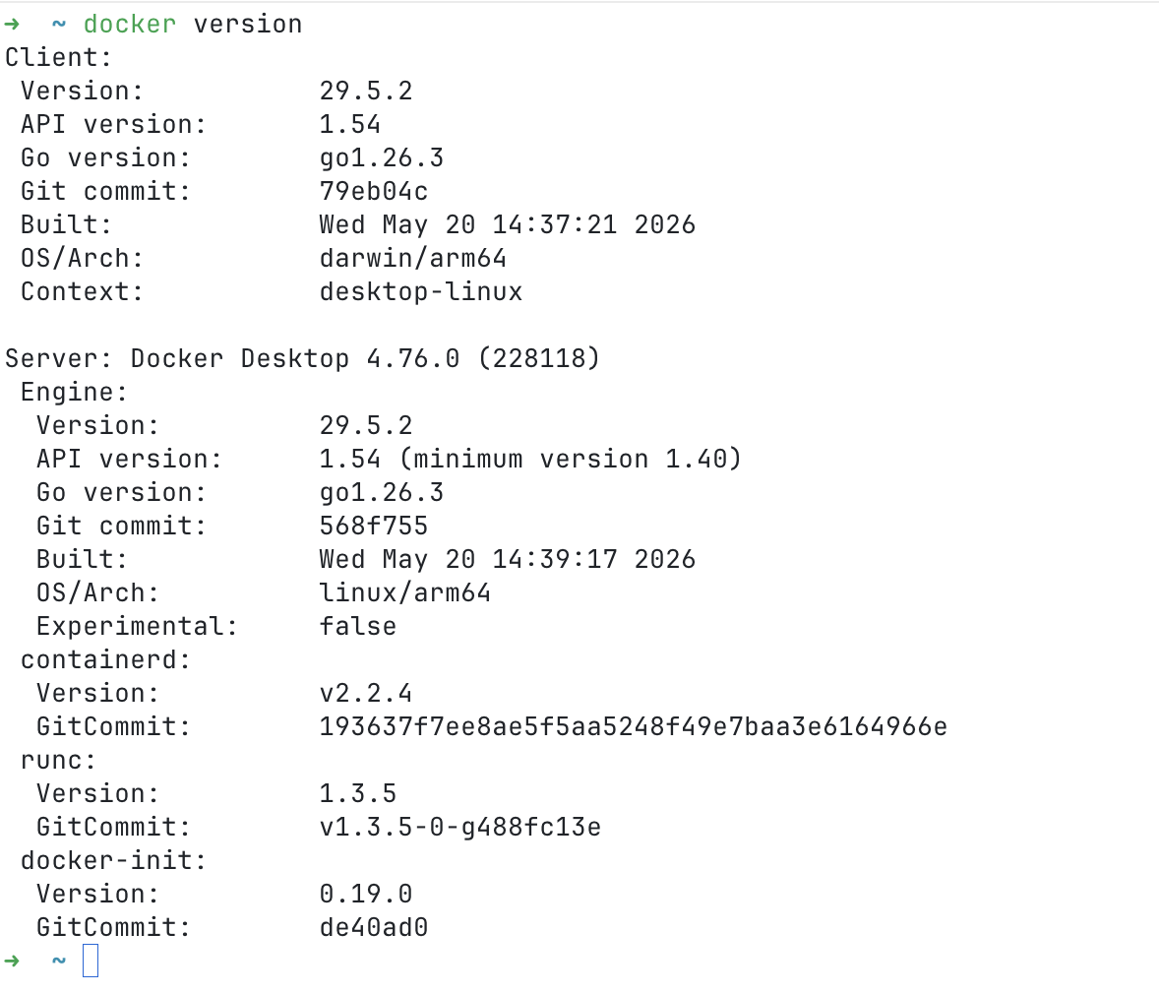Click the docker-init version 0.19.0
1159x994 pixels.
tap(366, 895)
